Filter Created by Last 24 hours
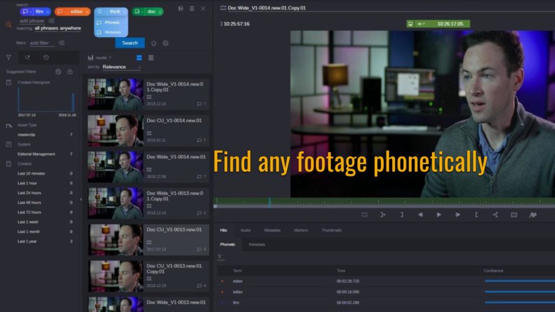Screen dimensions: 555x312 pos(45,193)
